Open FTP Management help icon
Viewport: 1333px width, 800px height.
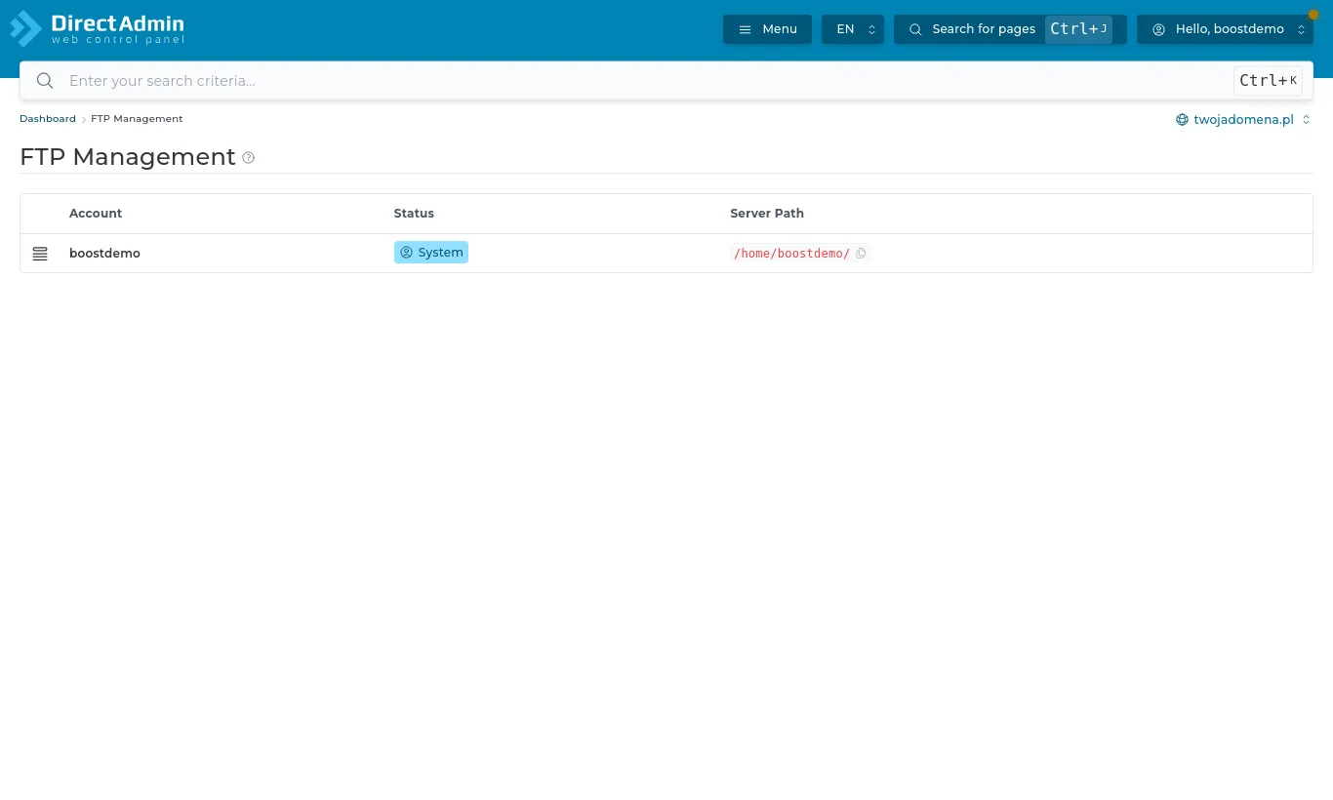click(x=249, y=158)
